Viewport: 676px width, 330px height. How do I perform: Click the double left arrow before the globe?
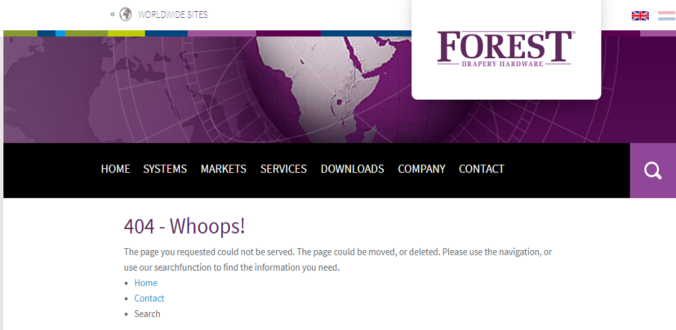click(112, 15)
